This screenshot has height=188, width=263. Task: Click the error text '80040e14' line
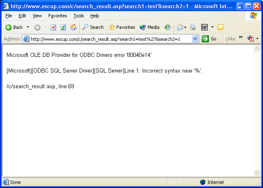tap(79, 55)
